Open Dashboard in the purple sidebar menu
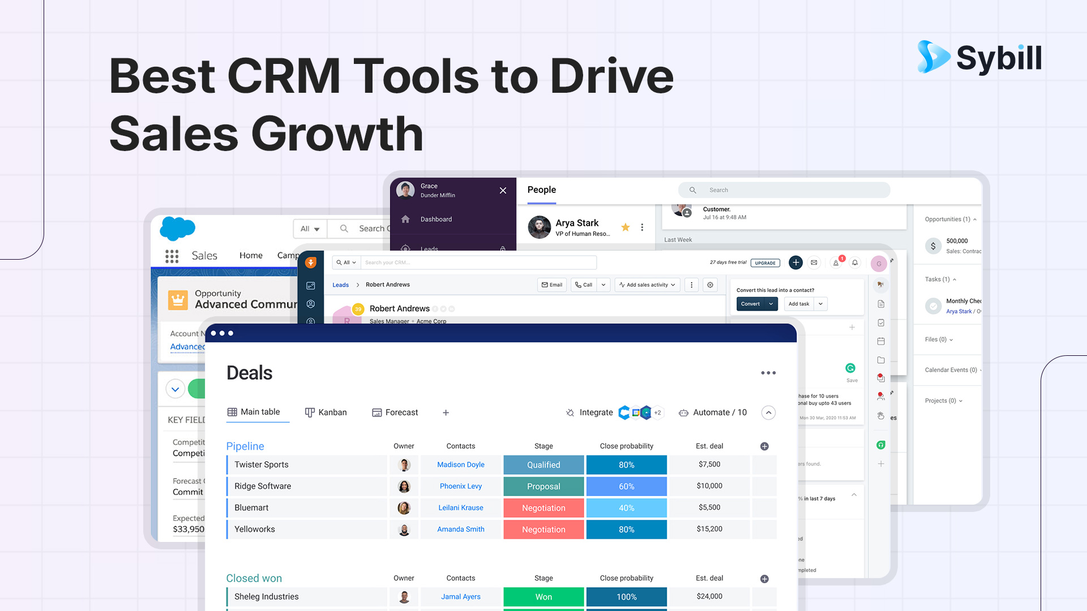 coord(436,219)
